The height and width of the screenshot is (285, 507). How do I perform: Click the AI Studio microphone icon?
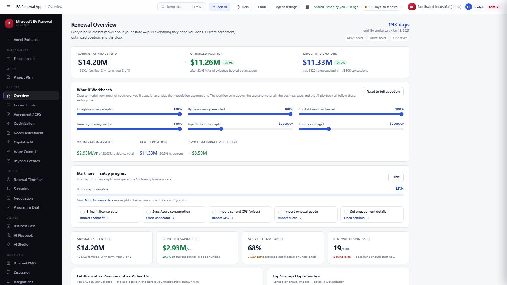(9, 244)
